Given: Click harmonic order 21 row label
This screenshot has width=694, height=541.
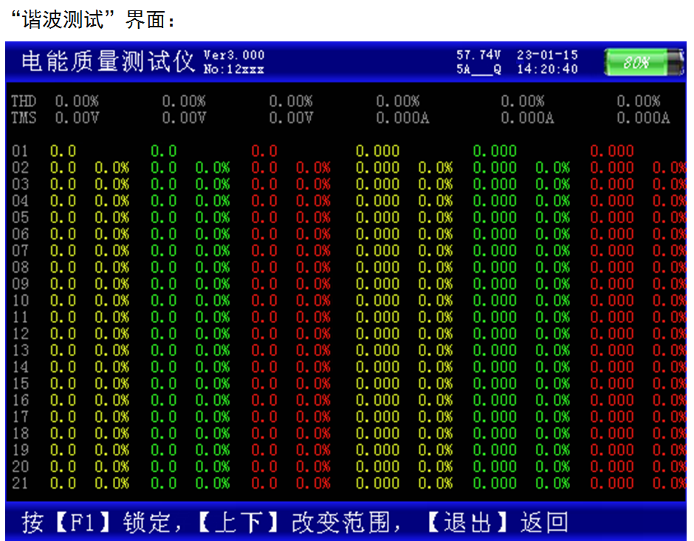Looking at the screenshot, I should pos(21,483).
